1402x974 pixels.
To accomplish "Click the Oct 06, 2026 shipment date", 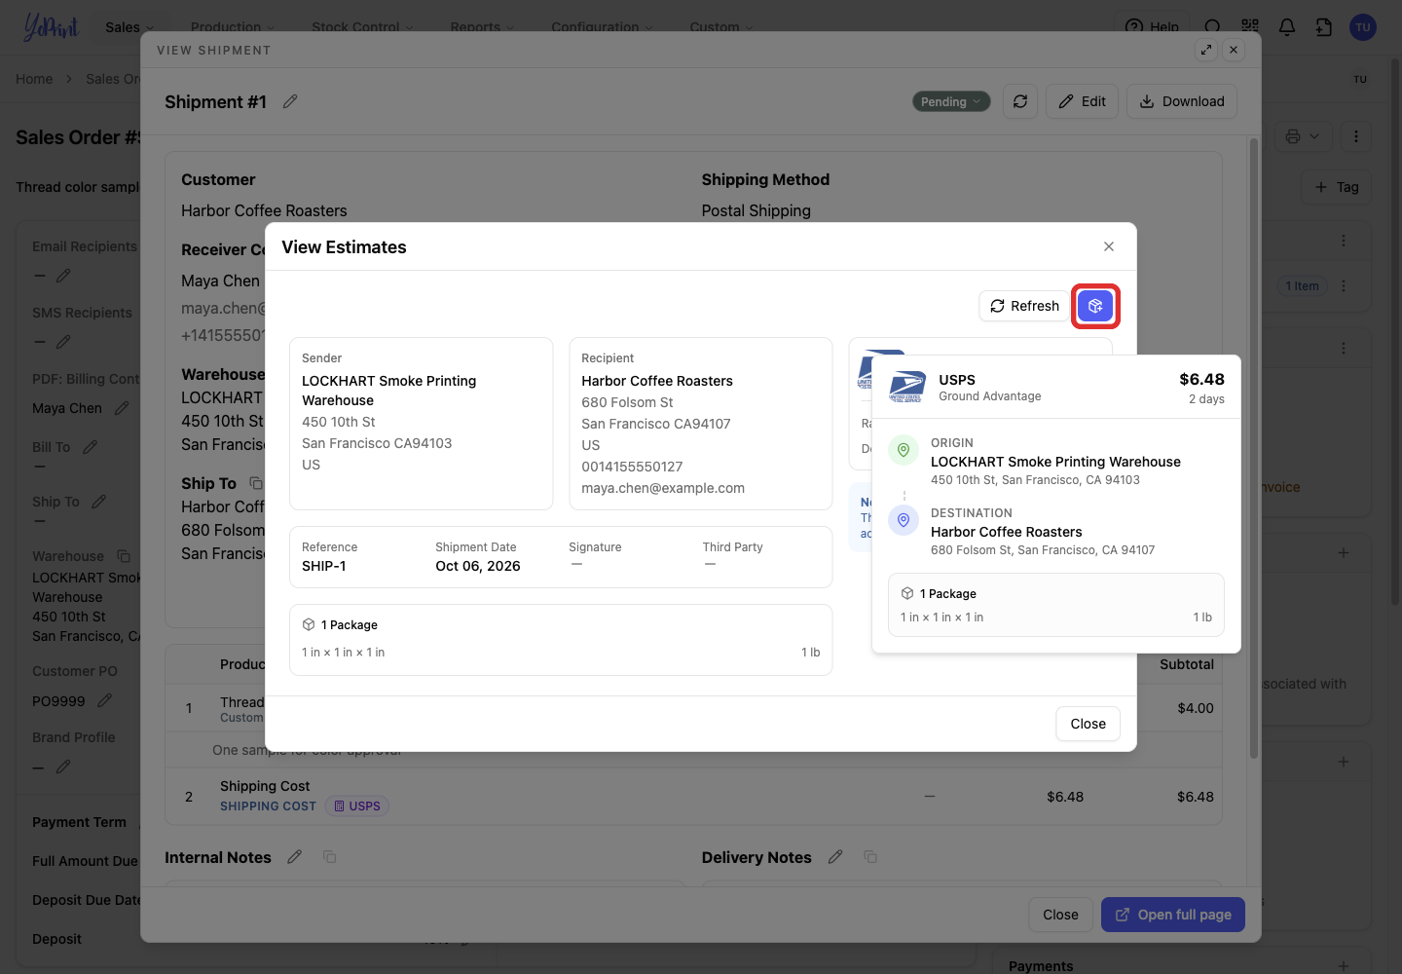I will (x=478, y=566).
